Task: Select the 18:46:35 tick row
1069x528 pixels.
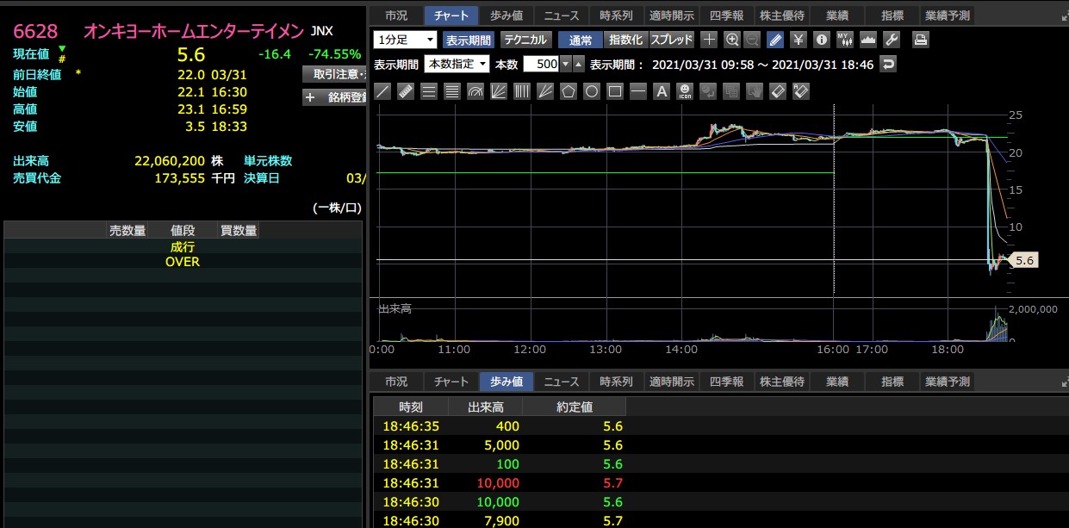Action: pyautogui.click(x=720, y=426)
